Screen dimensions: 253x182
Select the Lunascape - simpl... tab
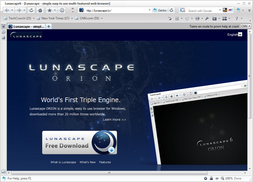[27, 26]
